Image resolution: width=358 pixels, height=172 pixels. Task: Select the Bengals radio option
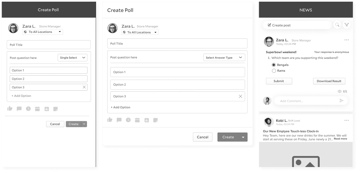pyautogui.click(x=274, y=65)
